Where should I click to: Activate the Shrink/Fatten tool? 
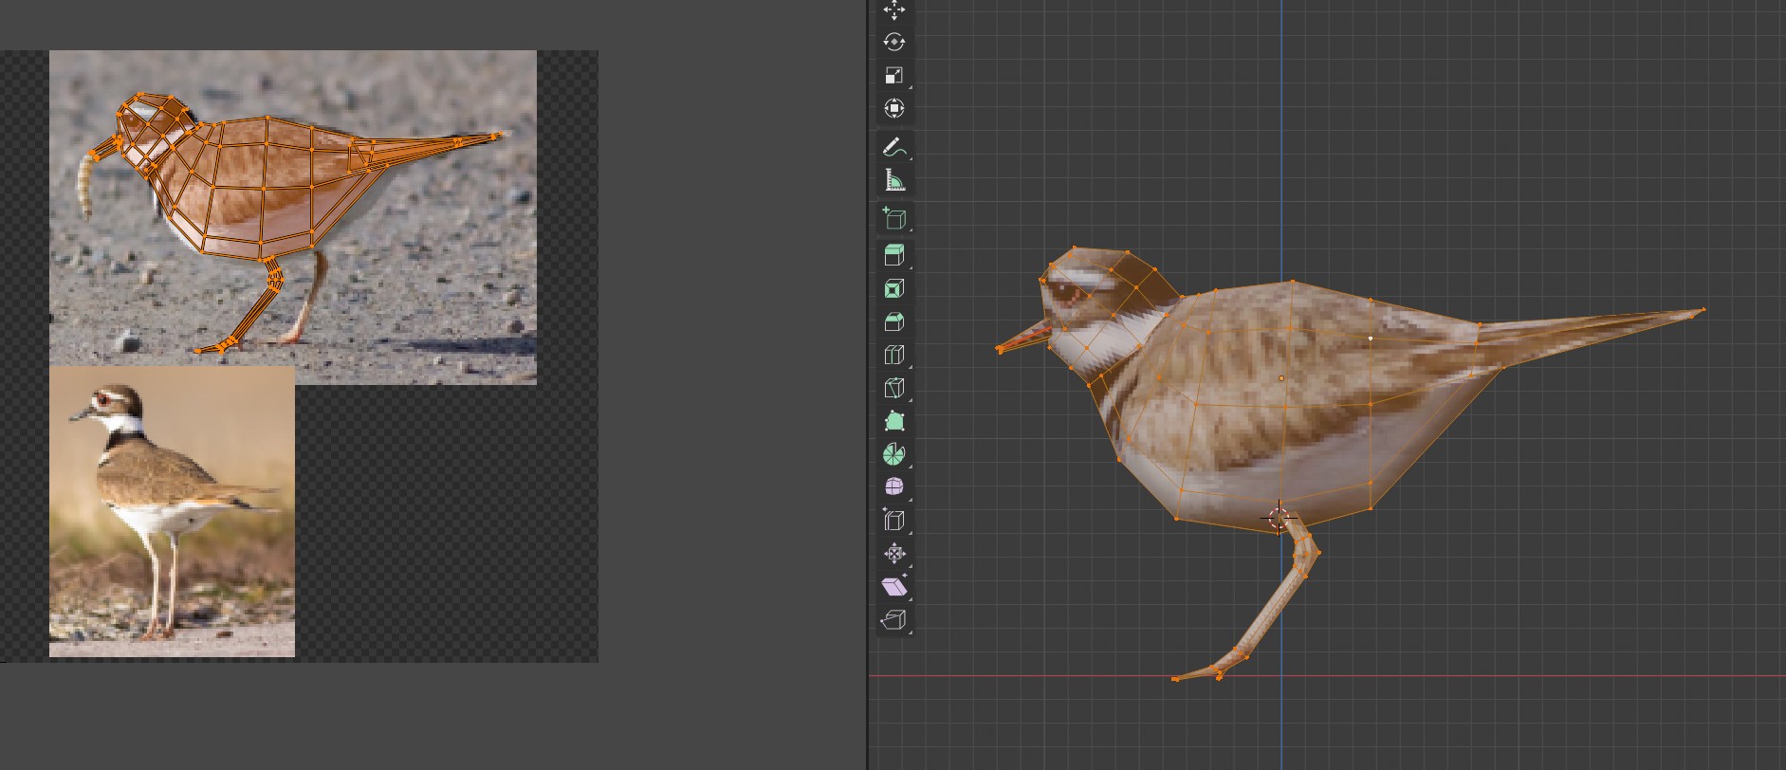point(893,554)
